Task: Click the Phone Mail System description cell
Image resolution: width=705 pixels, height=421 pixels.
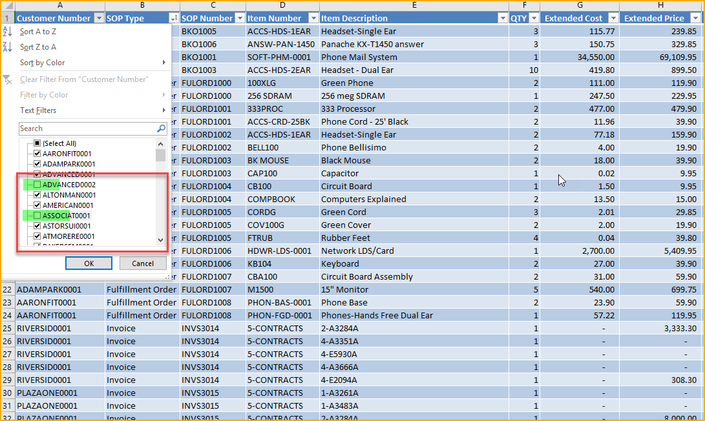Action: tap(414, 57)
